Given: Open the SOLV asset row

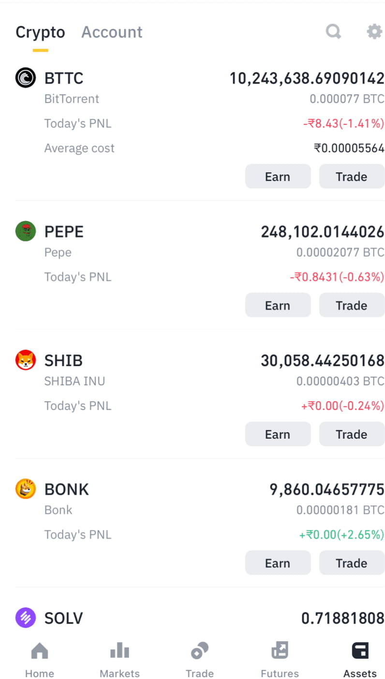Looking at the screenshot, I should coord(200,618).
